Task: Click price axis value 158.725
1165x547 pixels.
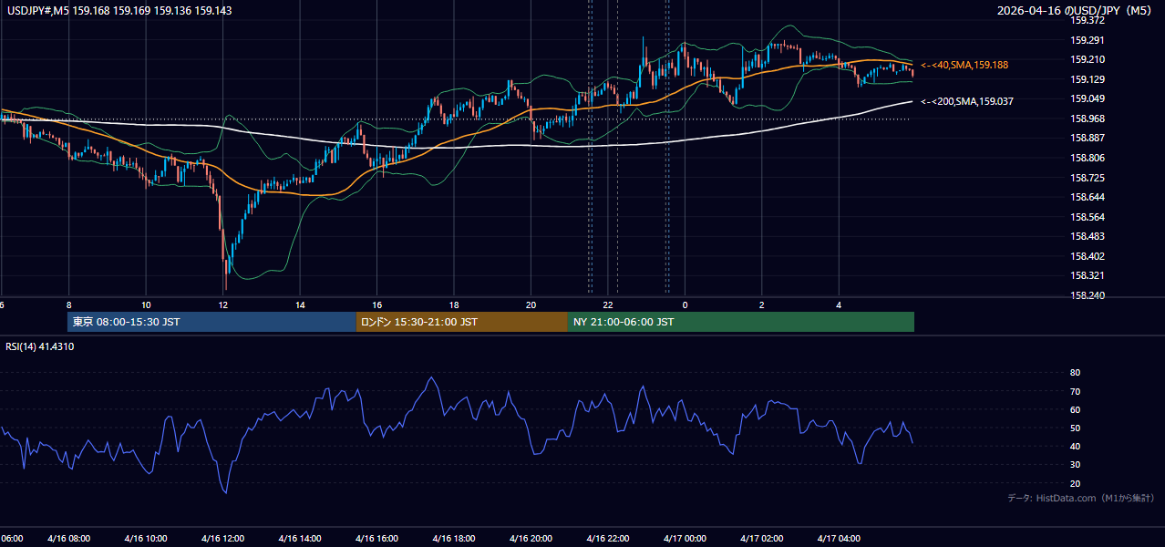Action: pos(1087,178)
